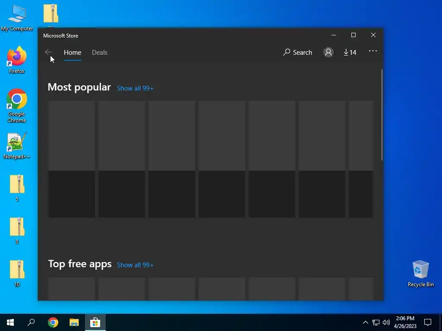Go back with the Store back arrow
The width and height of the screenshot is (442, 331).
pyautogui.click(x=48, y=52)
